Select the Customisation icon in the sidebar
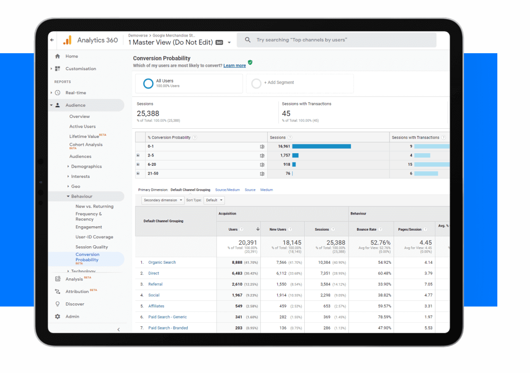The image size is (530, 373). (58, 68)
